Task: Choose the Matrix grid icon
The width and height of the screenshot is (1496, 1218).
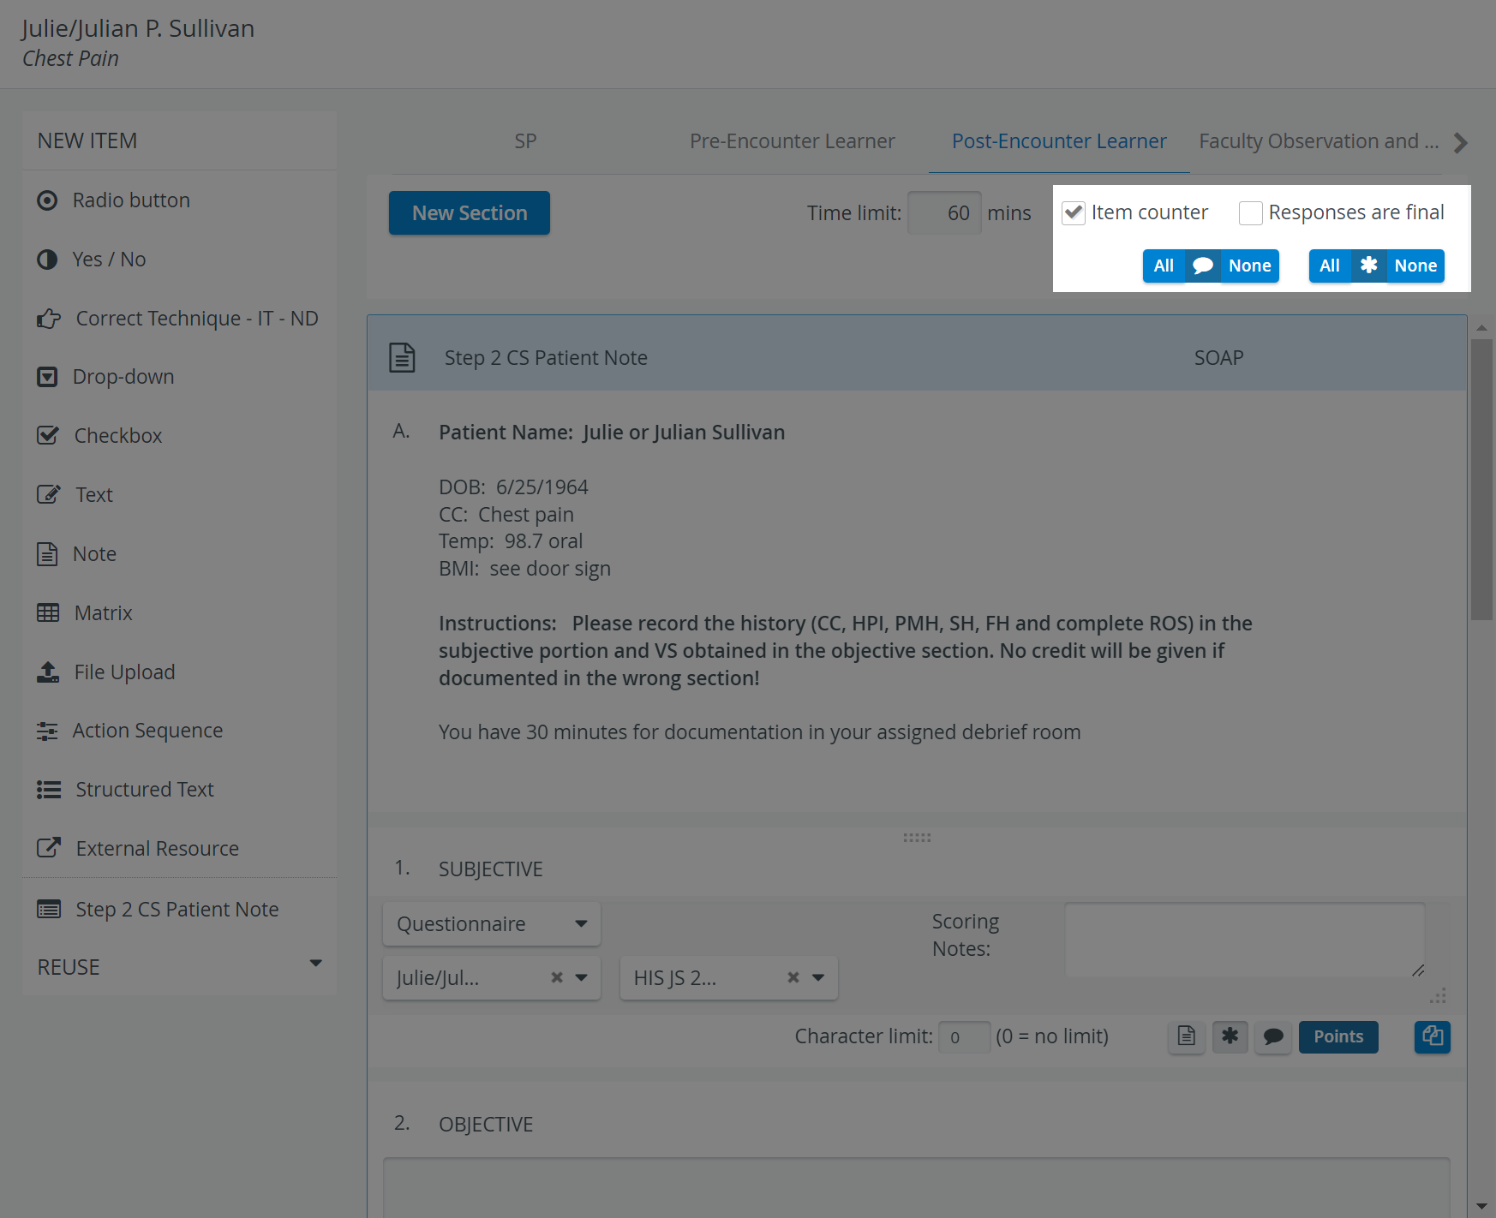Action: 48,612
